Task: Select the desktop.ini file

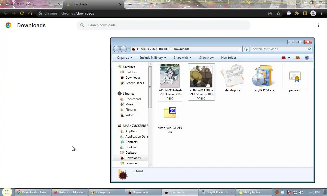Action: (232, 78)
